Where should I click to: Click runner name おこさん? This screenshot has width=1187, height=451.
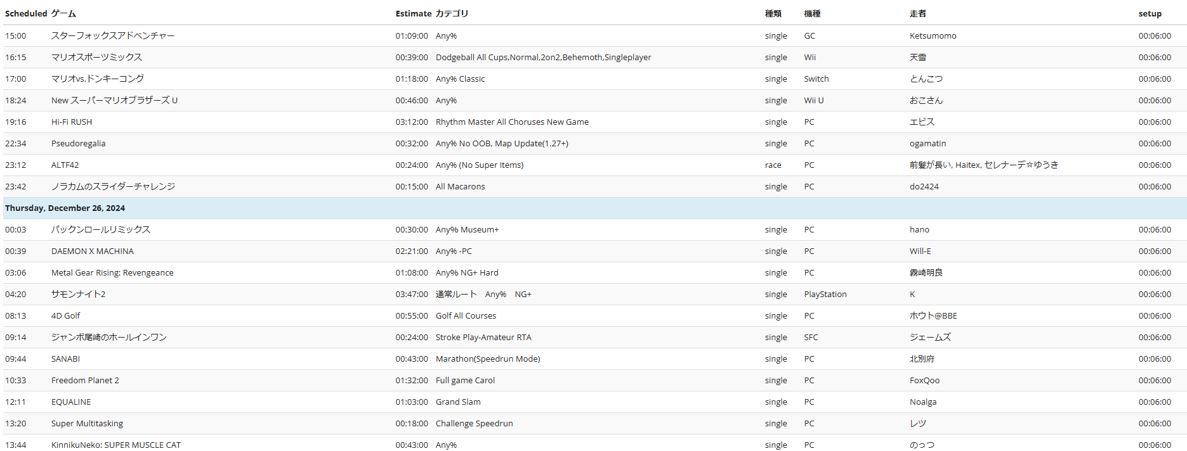pos(926,101)
